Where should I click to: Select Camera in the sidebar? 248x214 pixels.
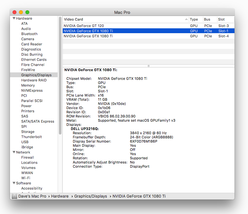(x=28, y=39)
